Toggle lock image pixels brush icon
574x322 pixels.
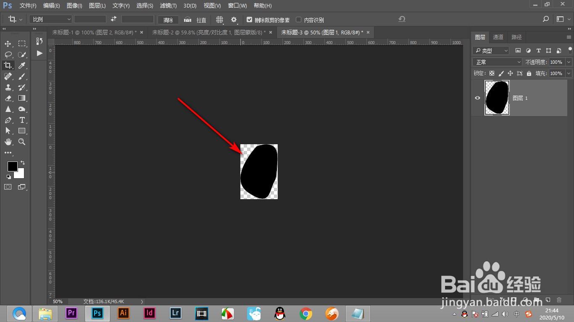click(x=501, y=73)
